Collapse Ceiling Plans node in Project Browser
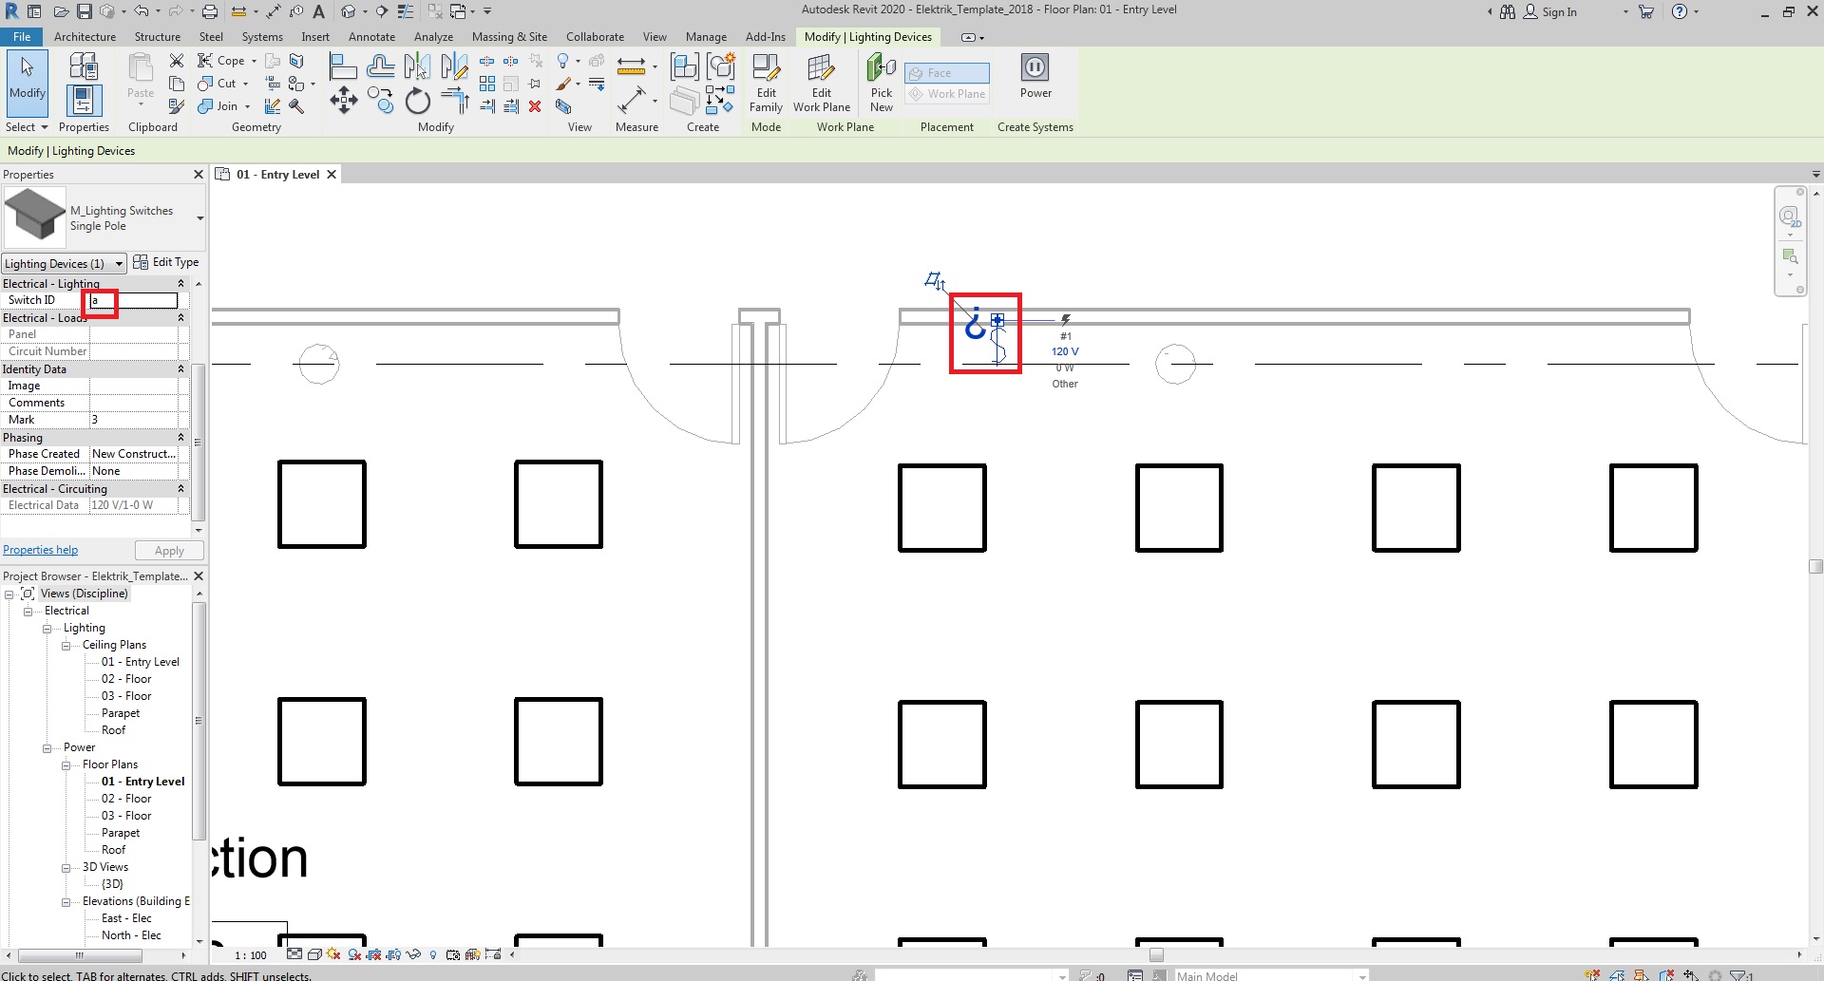This screenshot has height=981, width=1824. (66, 646)
